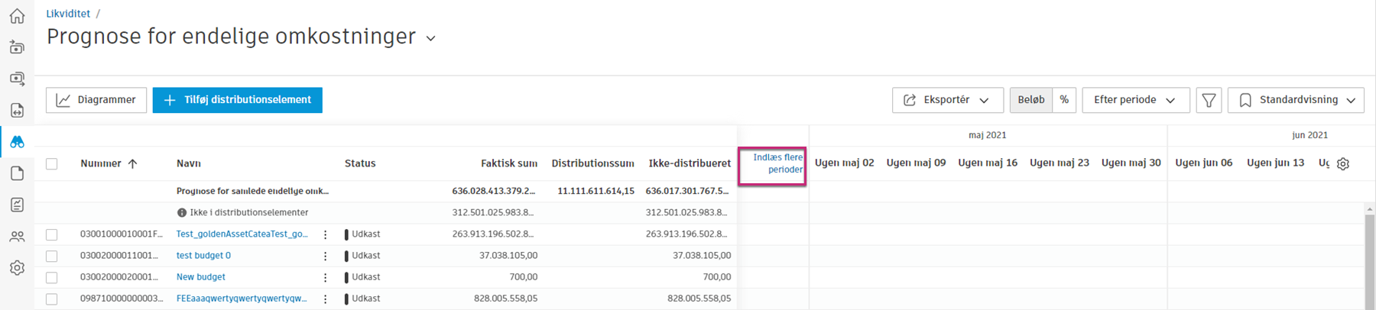The image size is (1376, 310).
Task: Click the Likviditet breadcrumb link
Action: [68, 14]
